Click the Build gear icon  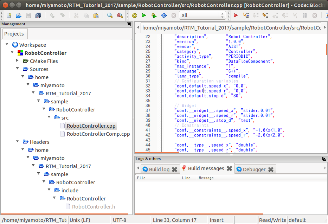[x=134, y=15]
